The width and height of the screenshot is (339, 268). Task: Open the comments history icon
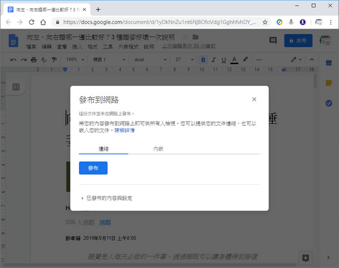click(x=273, y=40)
